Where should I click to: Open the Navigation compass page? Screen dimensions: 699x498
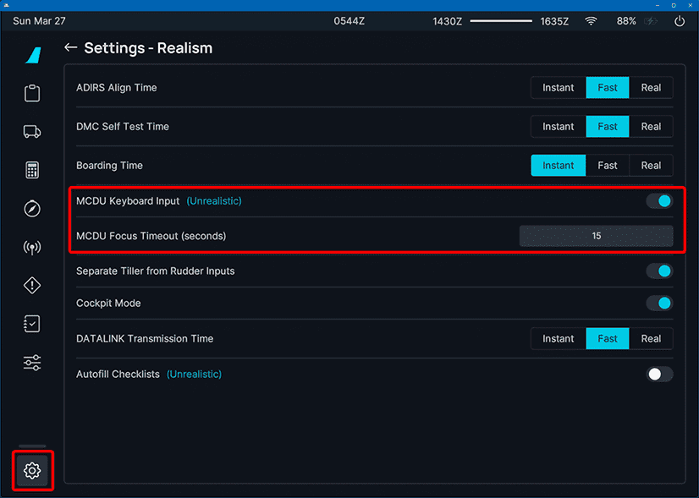point(32,209)
